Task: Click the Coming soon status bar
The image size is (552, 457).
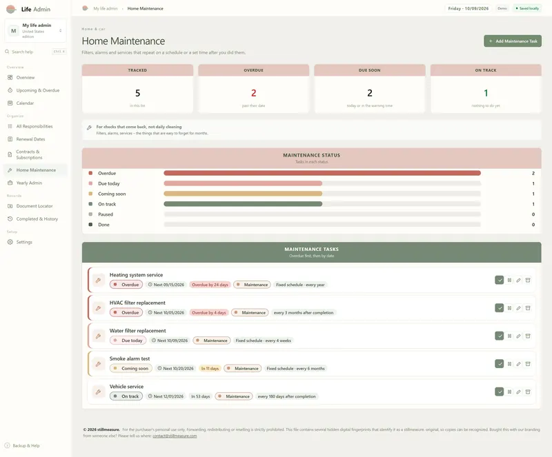Action: (x=243, y=194)
